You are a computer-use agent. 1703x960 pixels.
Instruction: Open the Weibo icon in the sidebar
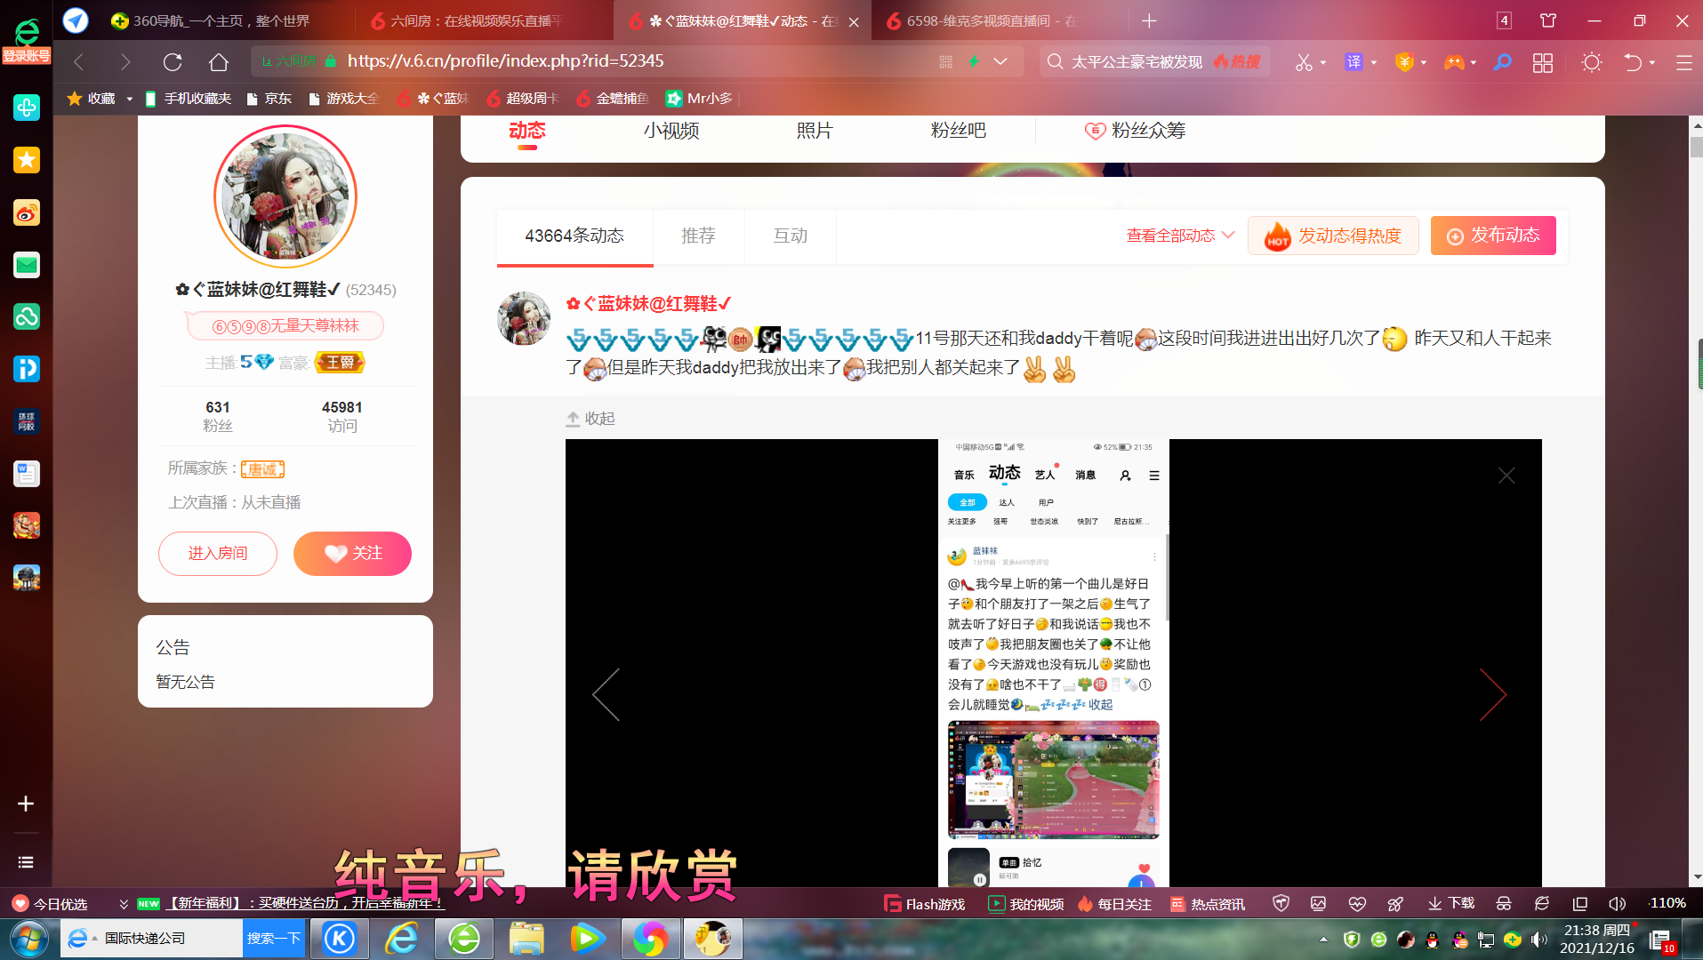27,212
